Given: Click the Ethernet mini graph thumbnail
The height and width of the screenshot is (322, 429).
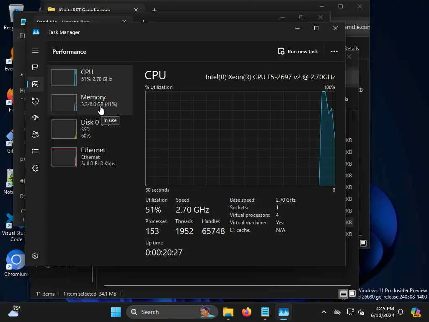Looking at the screenshot, I should [x=64, y=157].
